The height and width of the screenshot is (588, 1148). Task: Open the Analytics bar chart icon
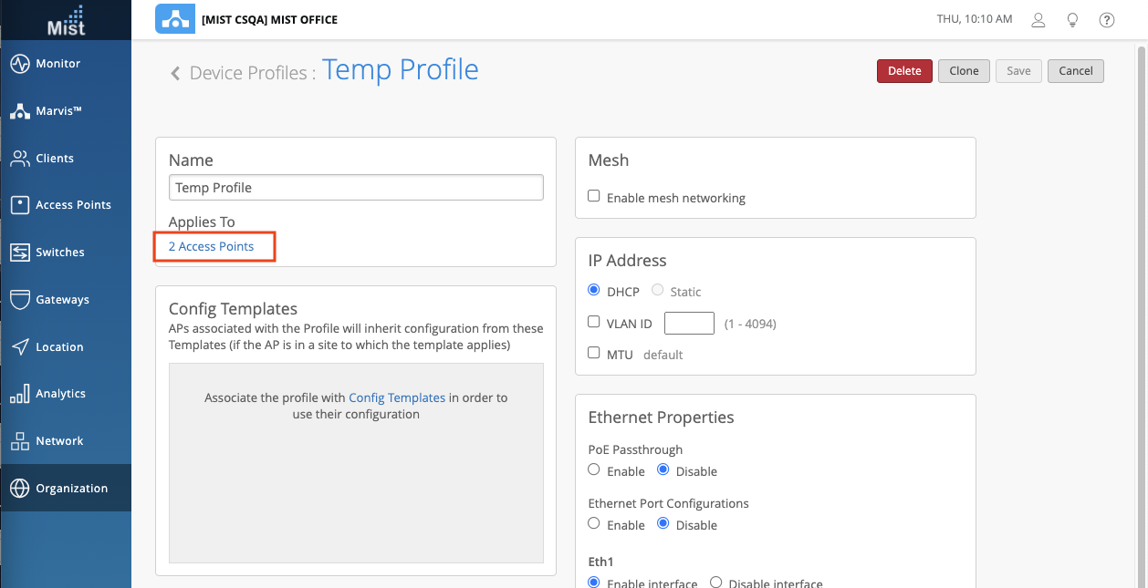pos(20,394)
